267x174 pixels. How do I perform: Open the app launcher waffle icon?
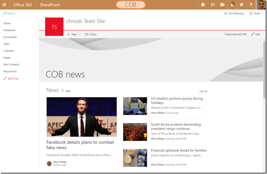click(4, 5)
